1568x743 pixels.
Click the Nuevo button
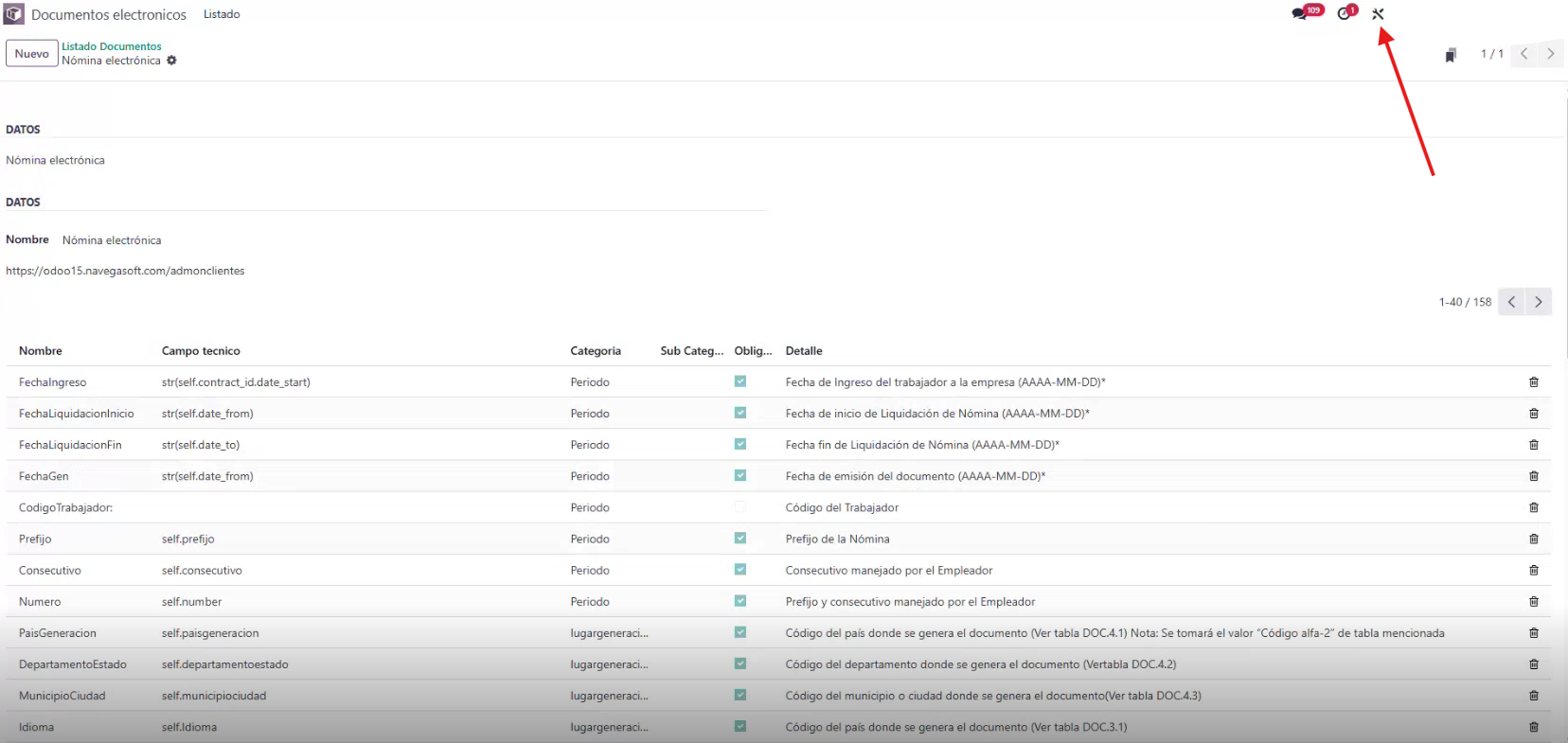pos(31,54)
